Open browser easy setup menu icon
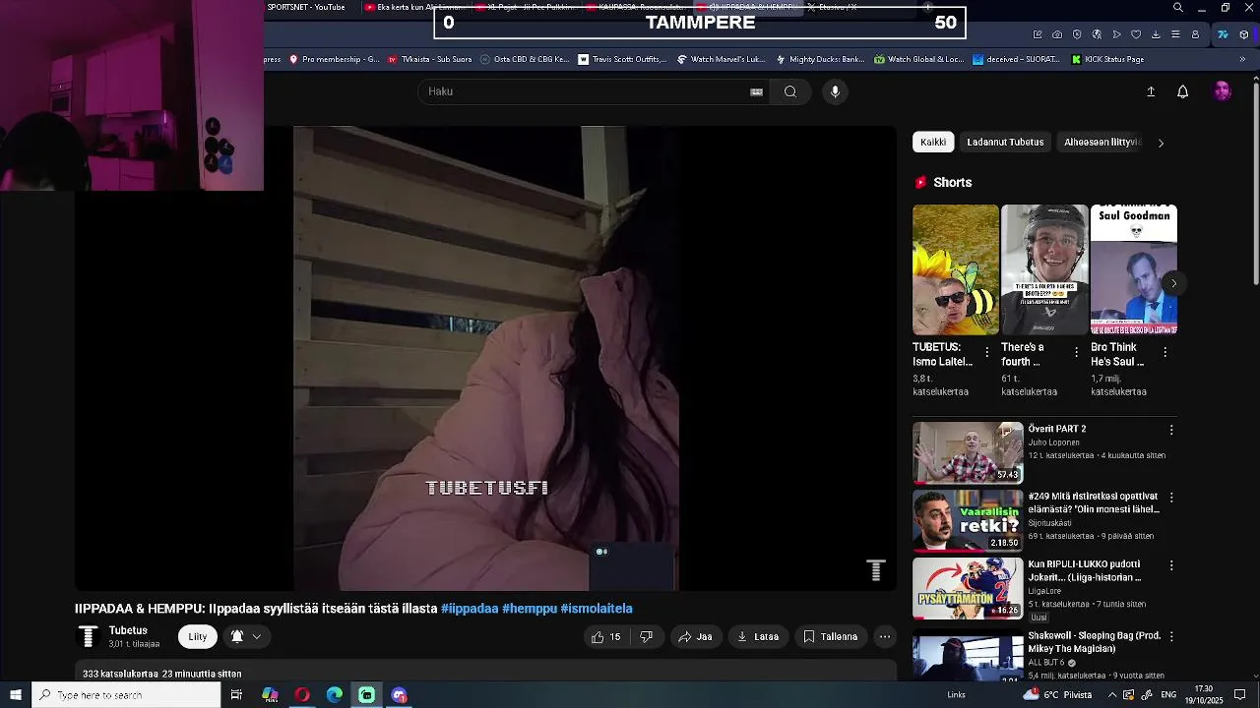Viewport: 1260px width, 708px height. (1175, 34)
